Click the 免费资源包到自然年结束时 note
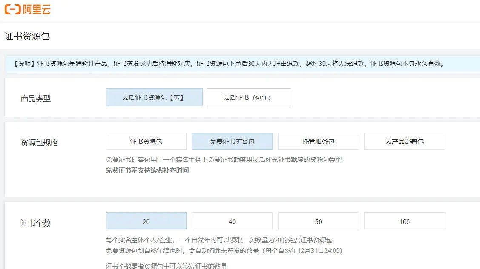This screenshot has width=480, height=269. pos(224,251)
